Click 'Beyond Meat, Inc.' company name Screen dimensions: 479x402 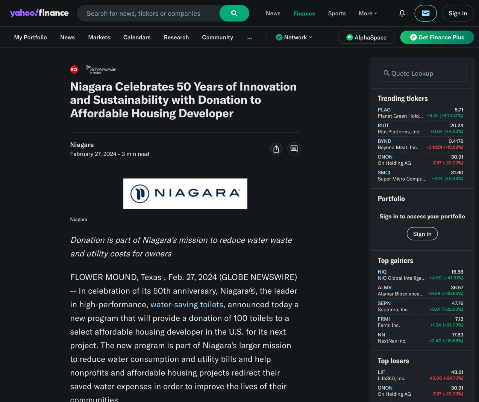click(x=398, y=147)
